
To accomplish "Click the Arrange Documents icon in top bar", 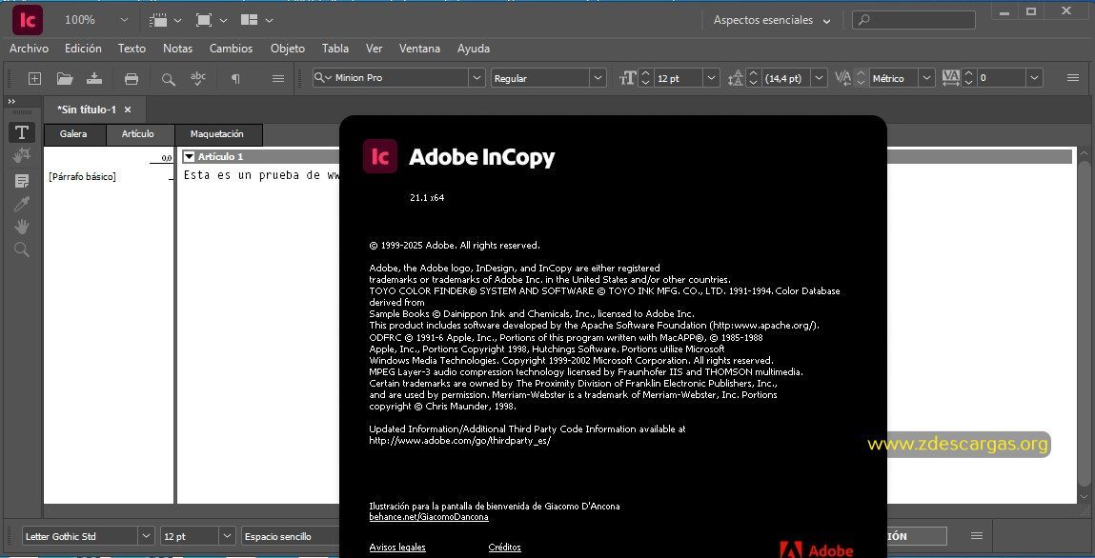I will [x=250, y=20].
